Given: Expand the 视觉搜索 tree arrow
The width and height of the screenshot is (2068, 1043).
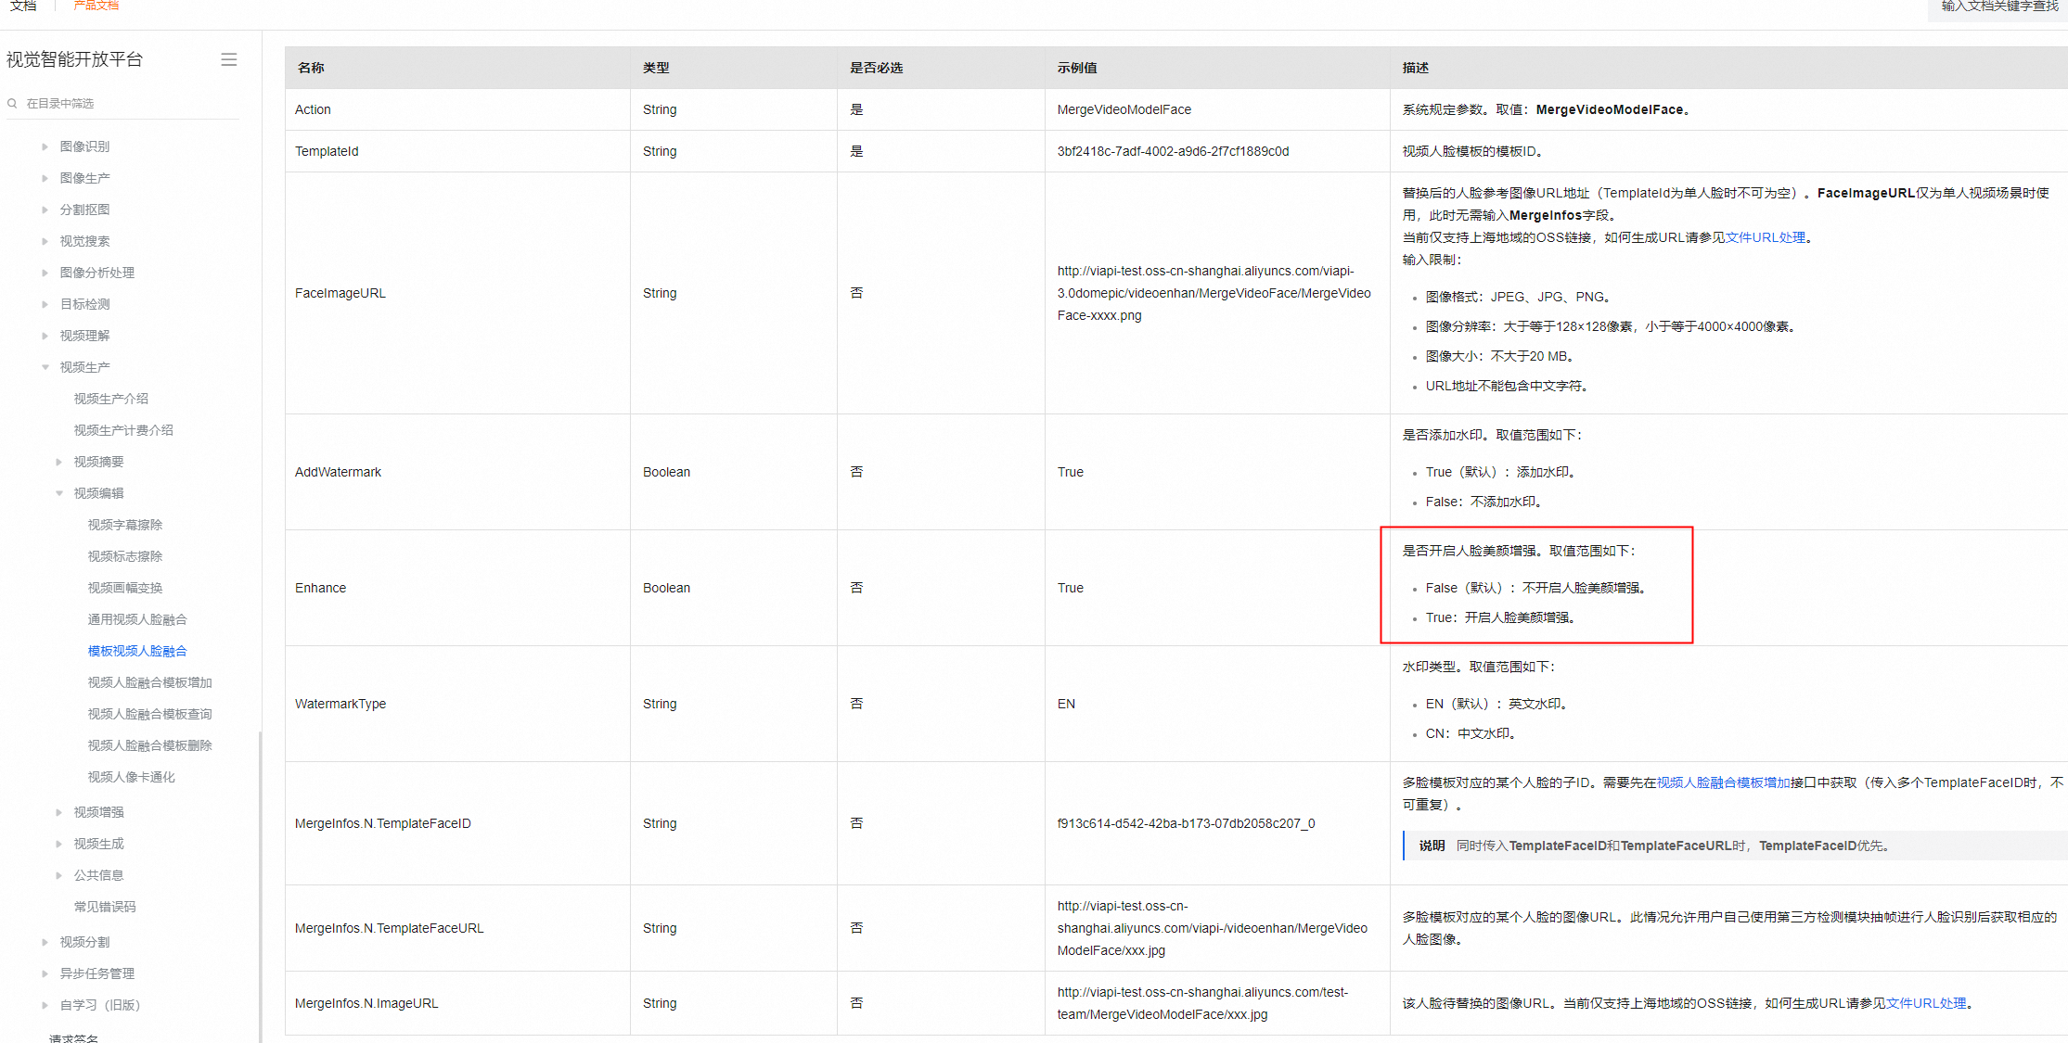Looking at the screenshot, I should pyautogui.click(x=45, y=241).
